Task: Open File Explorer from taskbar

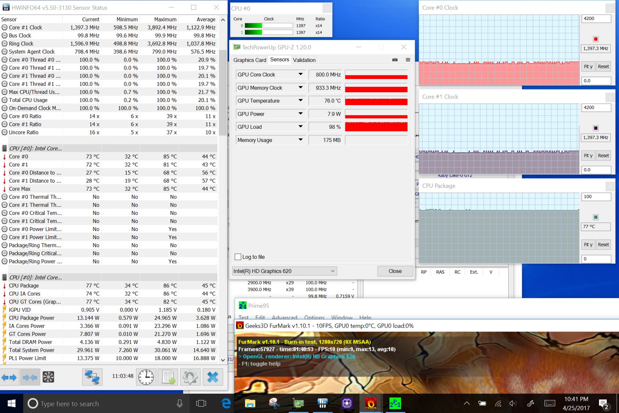Action: [x=250, y=403]
